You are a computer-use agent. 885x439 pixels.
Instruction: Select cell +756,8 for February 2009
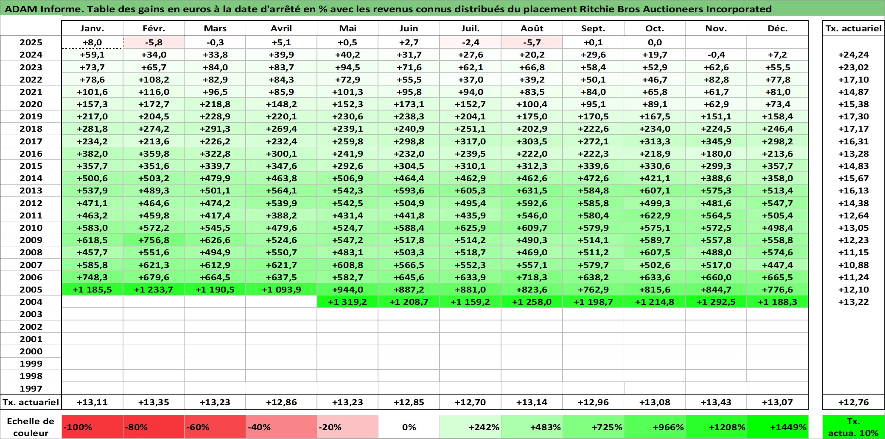click(154, 240)
